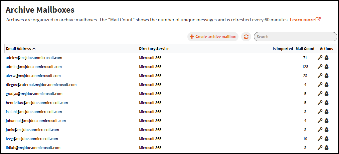Image resolution: width=339 pixels, height=154 pixels.
Task: Click wrench icon for adelev@msjdoe.onmicrosoft.com
Action: pyautogui.click(x=320, y=58)
